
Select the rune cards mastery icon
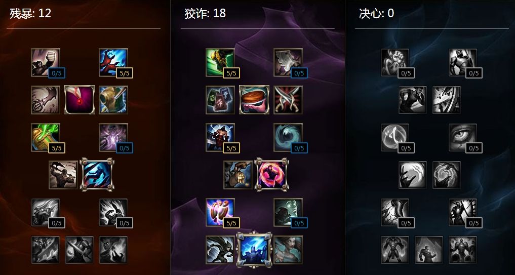point(220,100)
